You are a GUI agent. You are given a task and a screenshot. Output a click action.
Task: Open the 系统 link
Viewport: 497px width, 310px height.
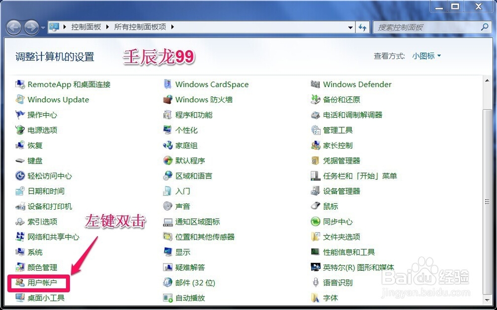[x=35, y=252]
